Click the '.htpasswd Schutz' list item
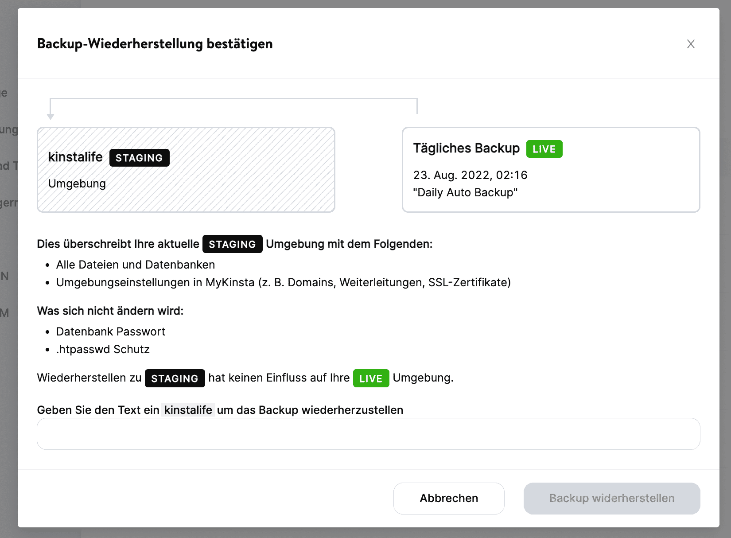Viewport: 731px width, 538px height. (103, 349)
